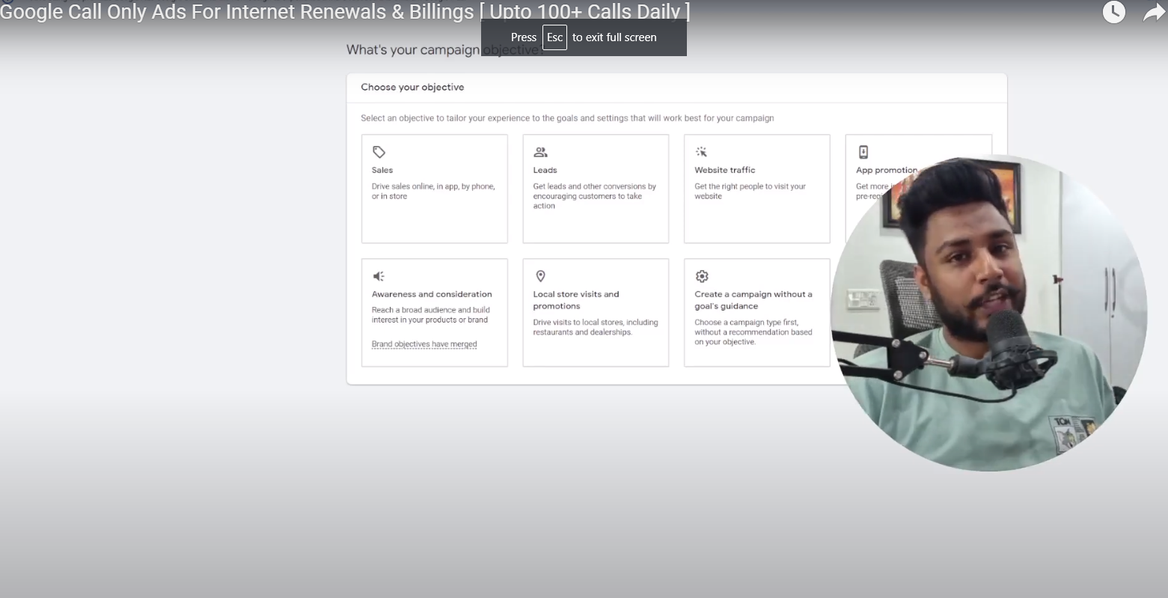Click 'Choose a campaign type first' description
This screenshot has height=598, width=1168.
(x=753, y=332)
